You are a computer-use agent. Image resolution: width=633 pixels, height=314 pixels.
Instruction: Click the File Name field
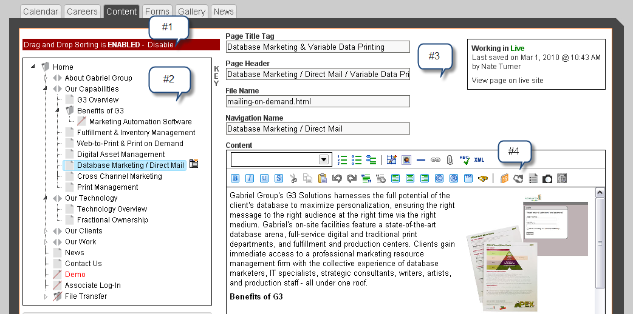(x=318, y=101)
